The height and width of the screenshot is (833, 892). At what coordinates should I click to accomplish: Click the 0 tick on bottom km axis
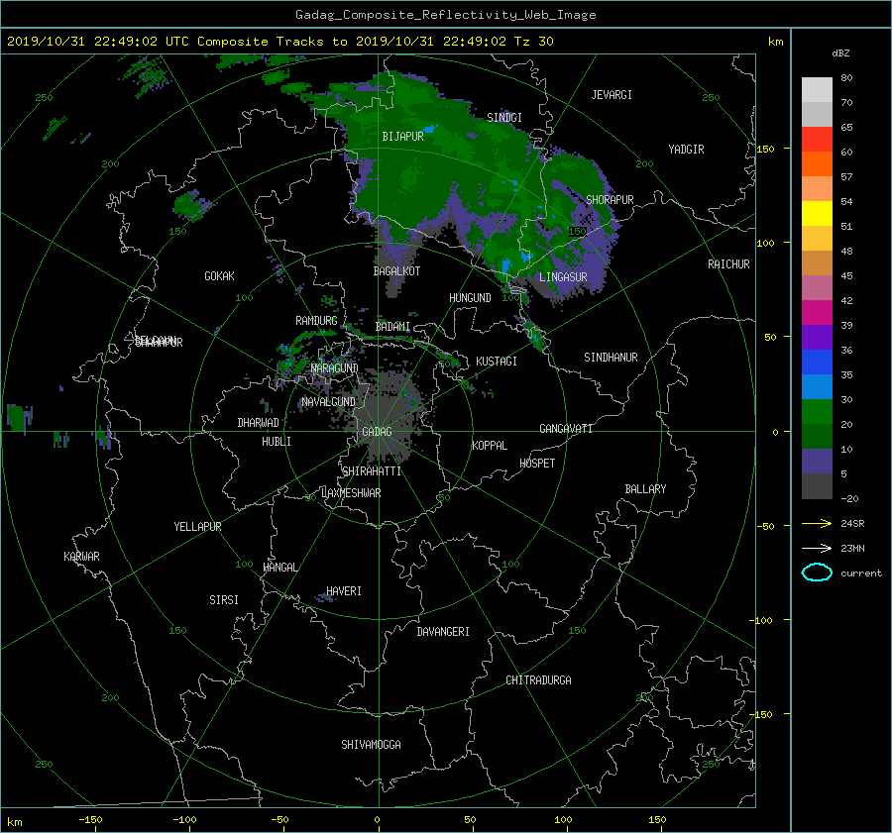[x=377, y=820]
